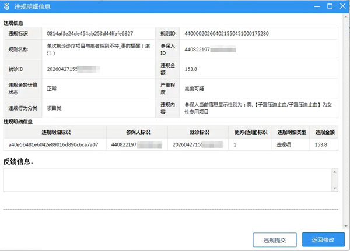Click the 高度可疑 severity value
Viewport: 350px width, 251px height.
[x=194, y=89]
